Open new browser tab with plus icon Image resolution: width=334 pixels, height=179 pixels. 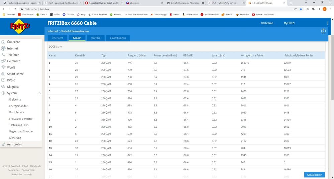[291, 3]
